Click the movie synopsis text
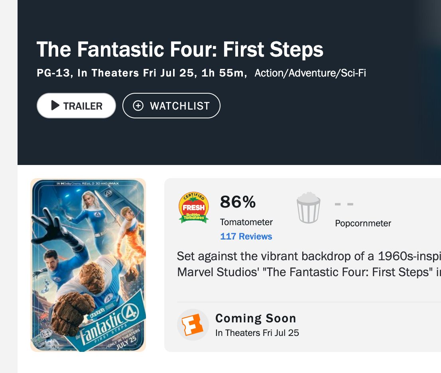441x373 pixels. pyautogui.click(x=309, y=264)
